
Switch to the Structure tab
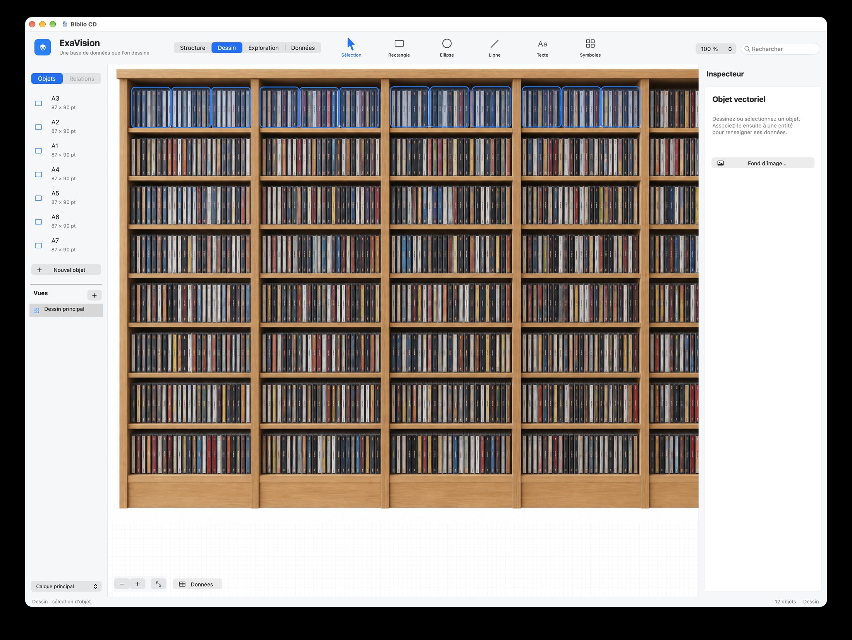(192, 48)
